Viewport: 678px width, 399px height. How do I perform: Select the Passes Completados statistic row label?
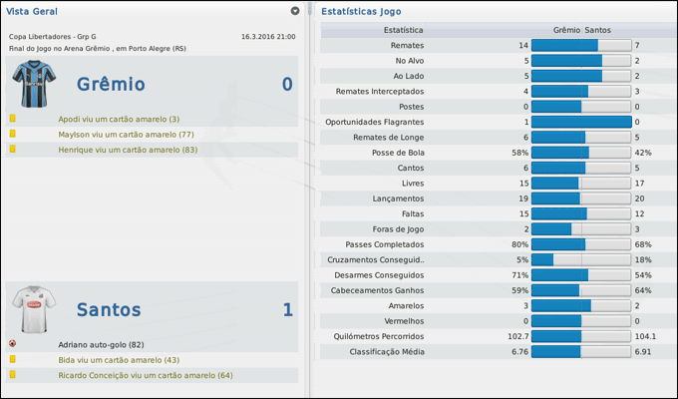coord(385,244)
